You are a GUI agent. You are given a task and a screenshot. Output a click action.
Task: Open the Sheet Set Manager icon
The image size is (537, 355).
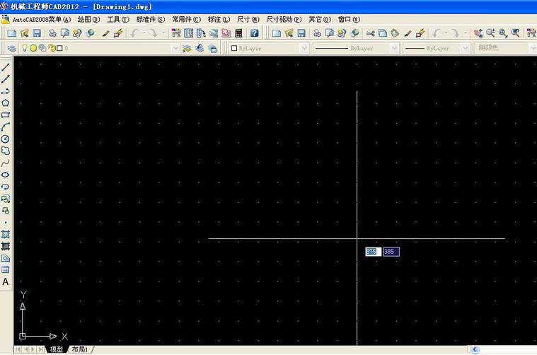point(214,33)
